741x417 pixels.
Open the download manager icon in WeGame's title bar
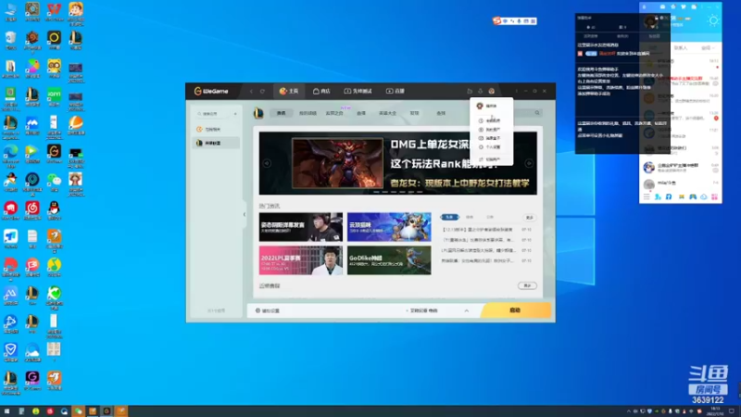(480, 91)
